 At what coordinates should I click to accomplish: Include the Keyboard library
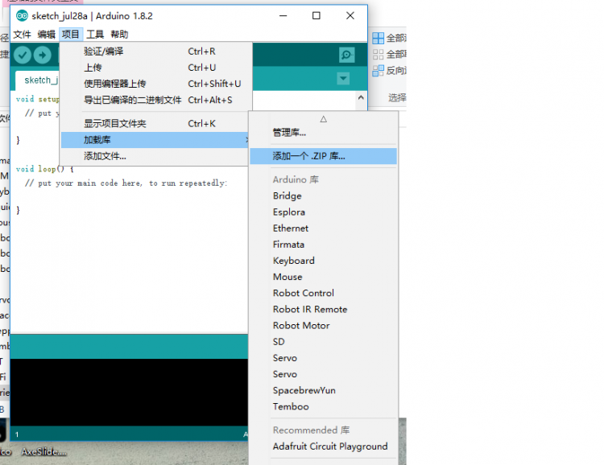323,260
